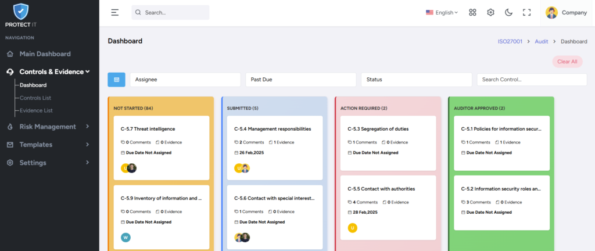Open the Status filter dropdown
This screenshot has width=595, height=251.
click(x=416, y=80)
